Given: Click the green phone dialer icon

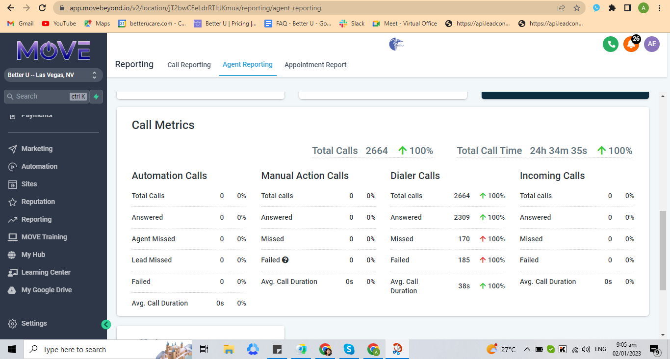Looking at the screenshot, I should (611, 44).
